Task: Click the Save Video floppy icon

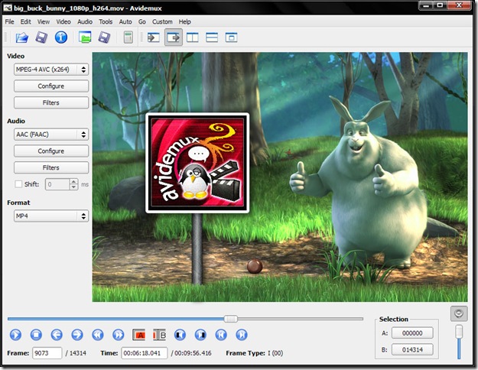Action: pos(42,37)
